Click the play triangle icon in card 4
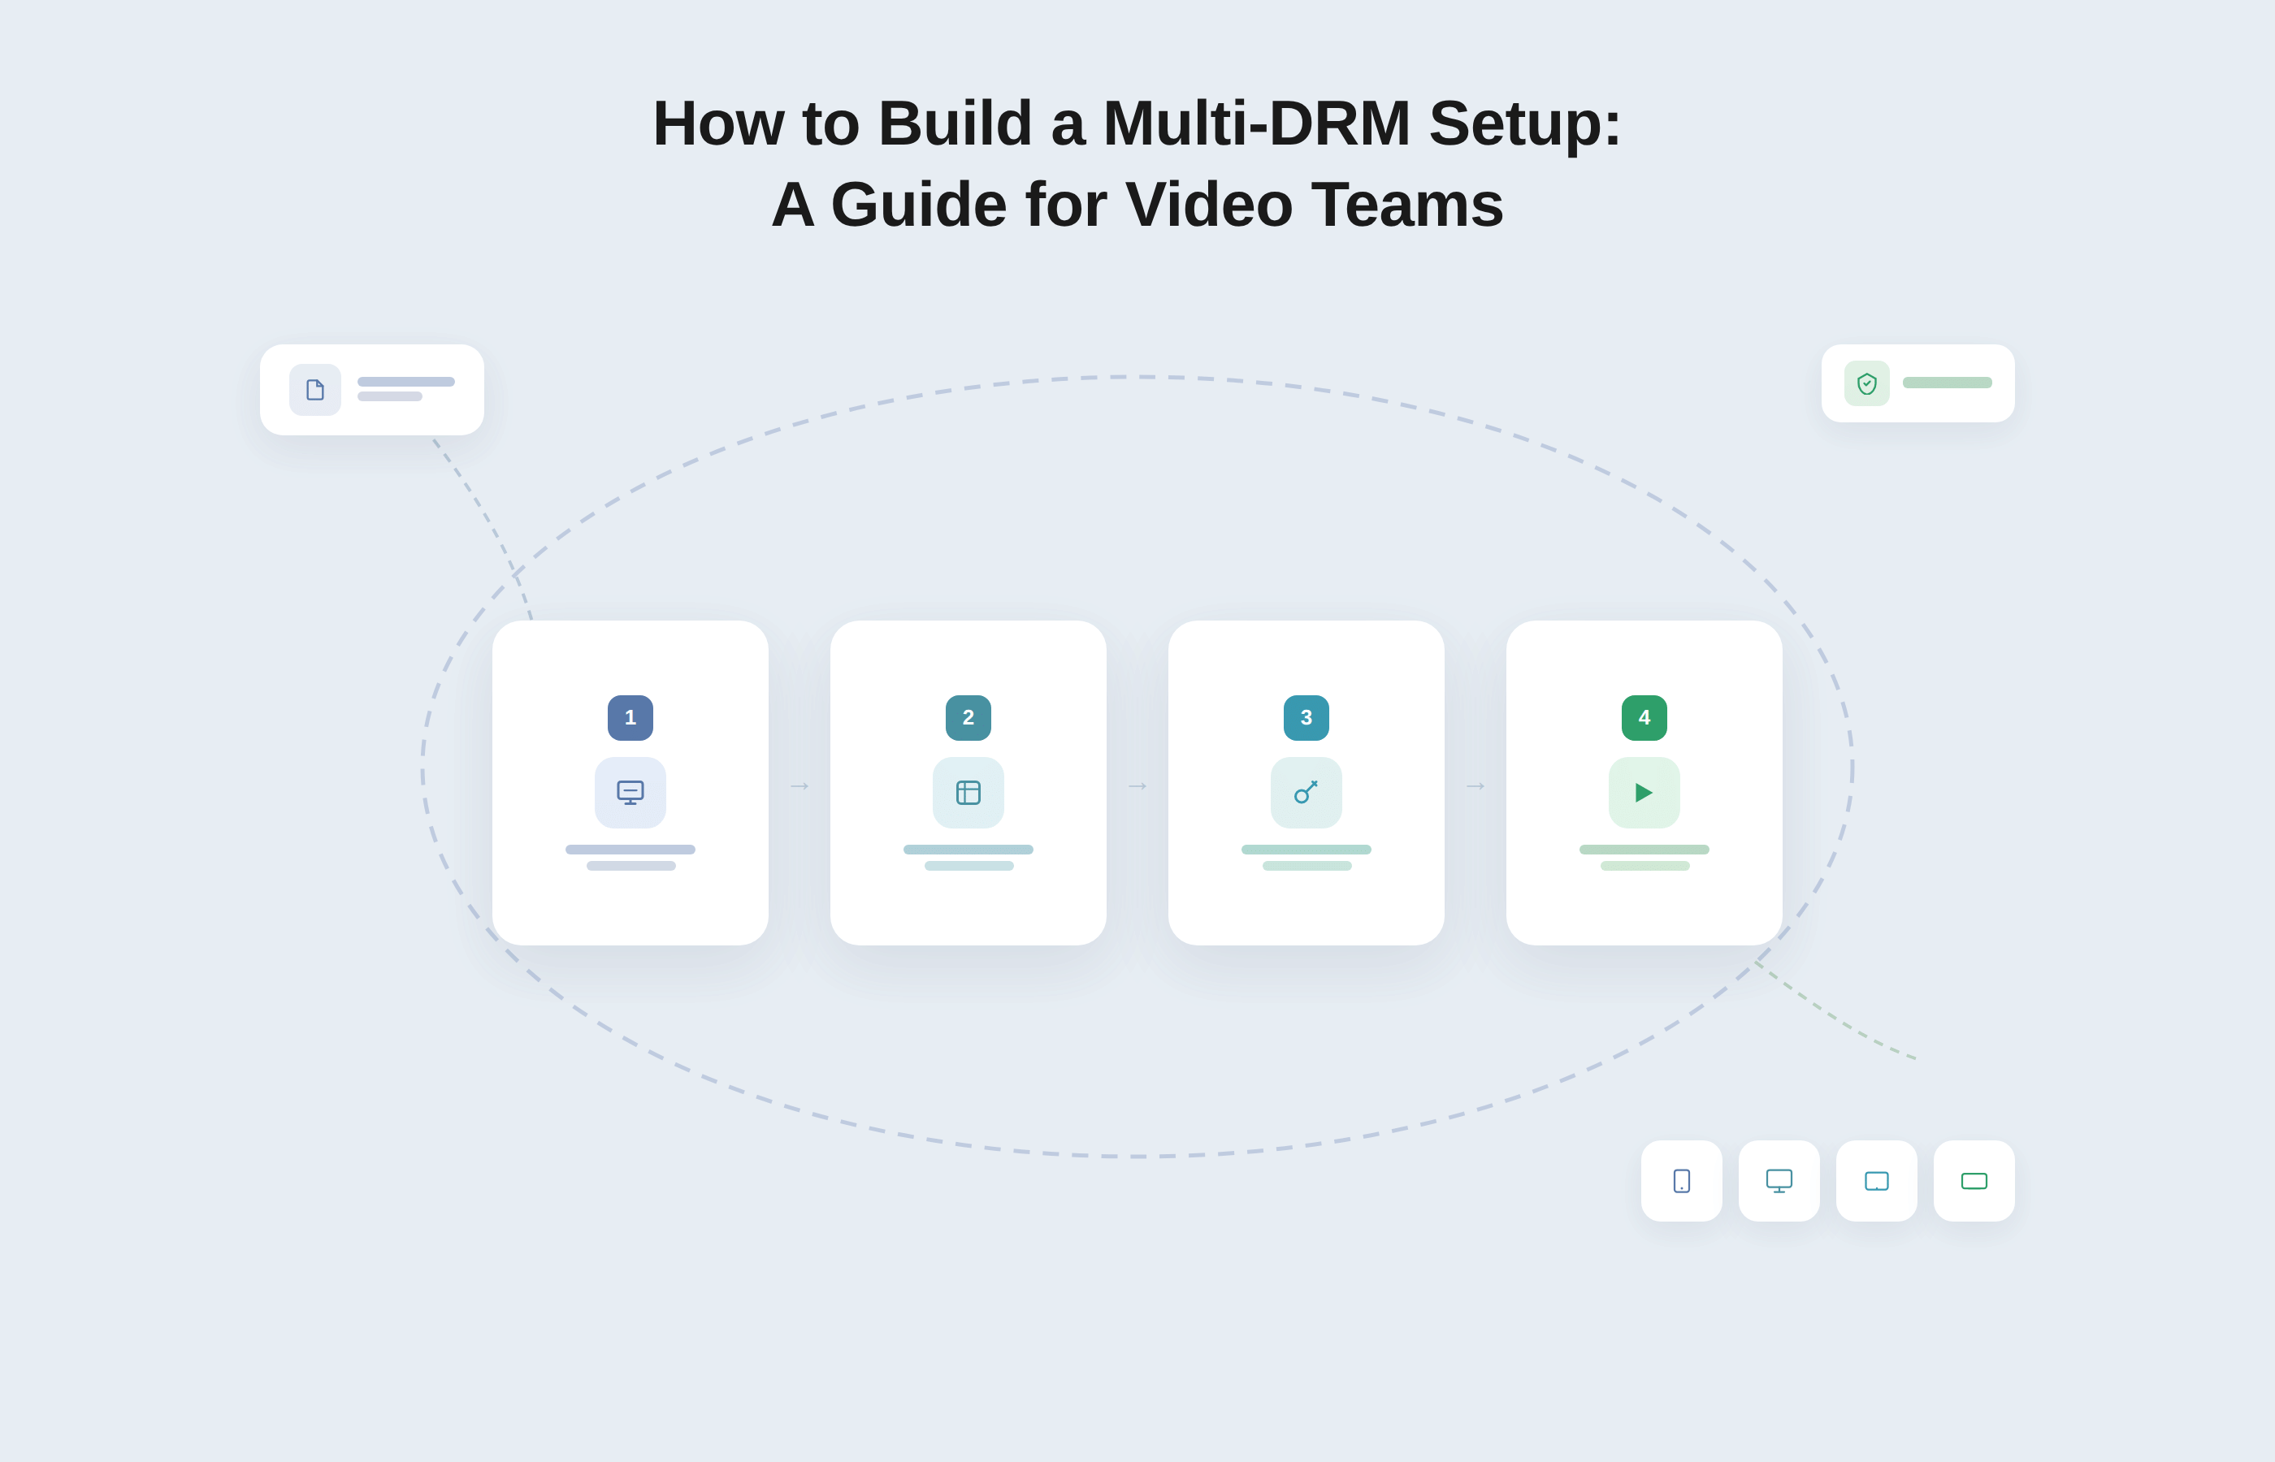 1644,793
